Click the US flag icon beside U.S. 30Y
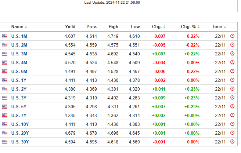The height and width of the screenshot is (153, 241). 5,142
